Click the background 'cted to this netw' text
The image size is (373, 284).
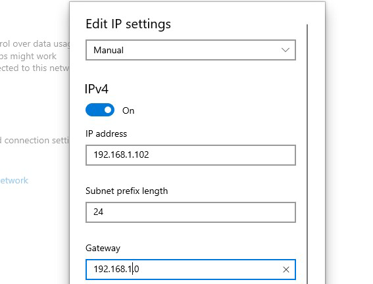point(35,68)
